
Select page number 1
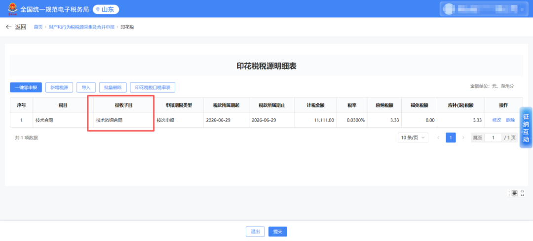click(x=451, y=138)
